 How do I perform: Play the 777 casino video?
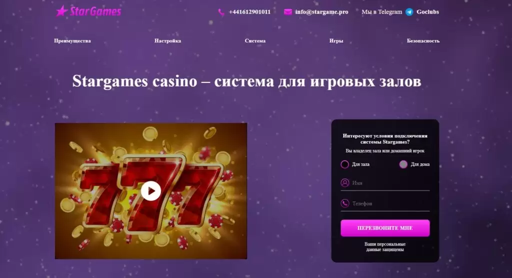[x=151, y=191]
